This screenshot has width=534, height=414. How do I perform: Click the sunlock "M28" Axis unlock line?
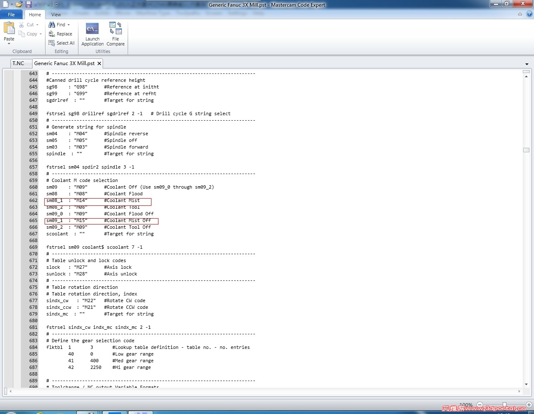(92, 274)
